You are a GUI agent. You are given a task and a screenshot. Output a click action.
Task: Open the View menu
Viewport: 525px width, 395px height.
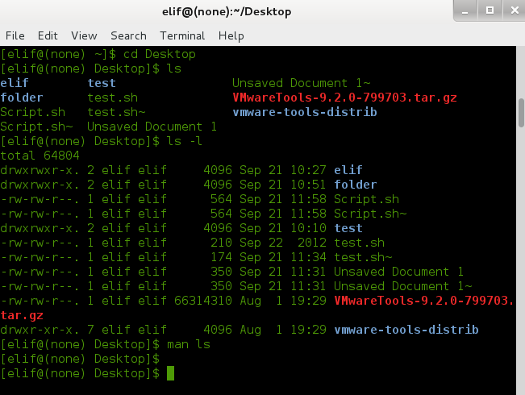point(84,35)
